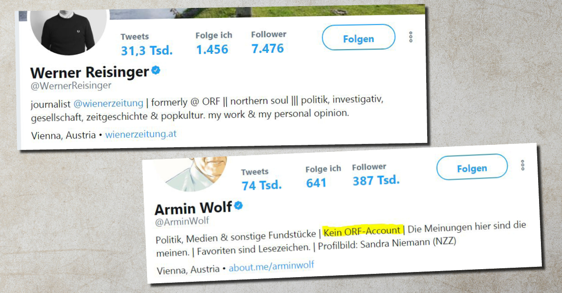This screenshot has width=562, height=293.
Task: Show Armin Wolf's 387 Tsd. followers
Action: [376, 174]
